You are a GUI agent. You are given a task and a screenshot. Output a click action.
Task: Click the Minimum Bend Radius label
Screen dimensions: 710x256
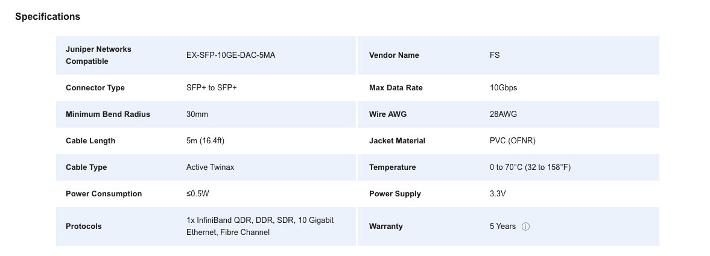click(108, 114)
